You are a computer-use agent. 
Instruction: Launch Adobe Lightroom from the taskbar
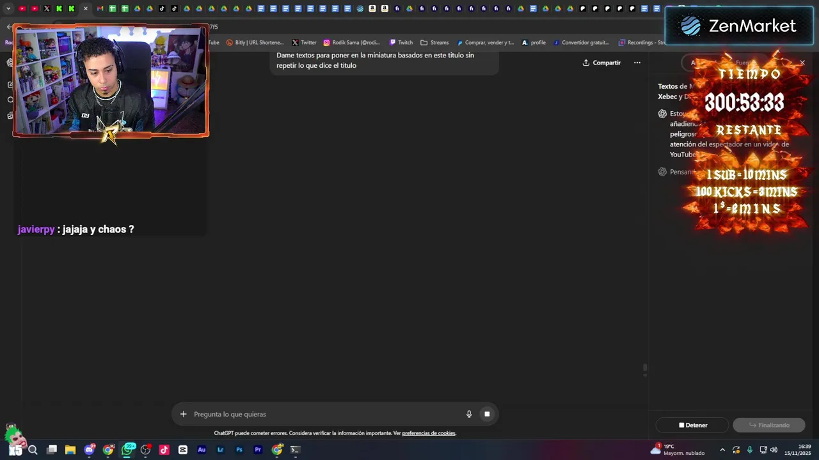(x=220, y=450)
